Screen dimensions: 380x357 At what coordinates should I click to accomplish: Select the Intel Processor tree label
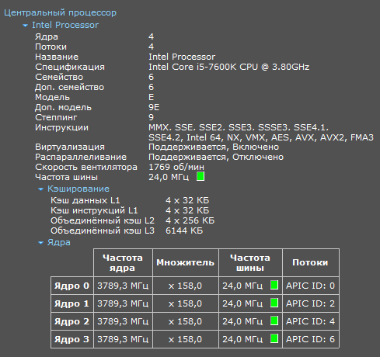(x=65, y=25)
